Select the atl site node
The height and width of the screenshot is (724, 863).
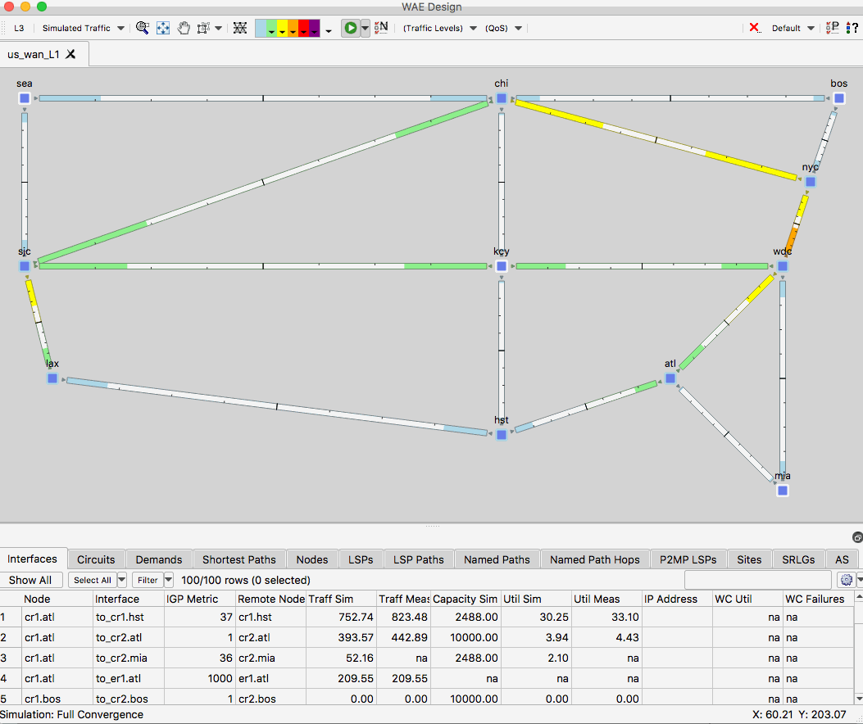670,378
